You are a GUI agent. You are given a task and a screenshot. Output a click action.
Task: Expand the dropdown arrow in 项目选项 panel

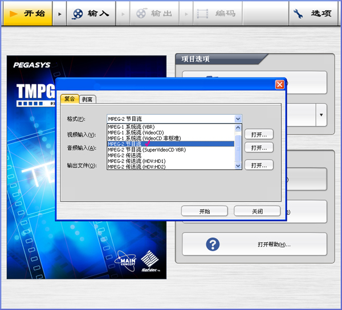[321, 115]
